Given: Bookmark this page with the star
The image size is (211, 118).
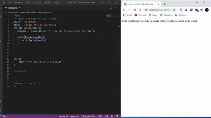Looking at the screenshot, I should (x=174, y=10).
